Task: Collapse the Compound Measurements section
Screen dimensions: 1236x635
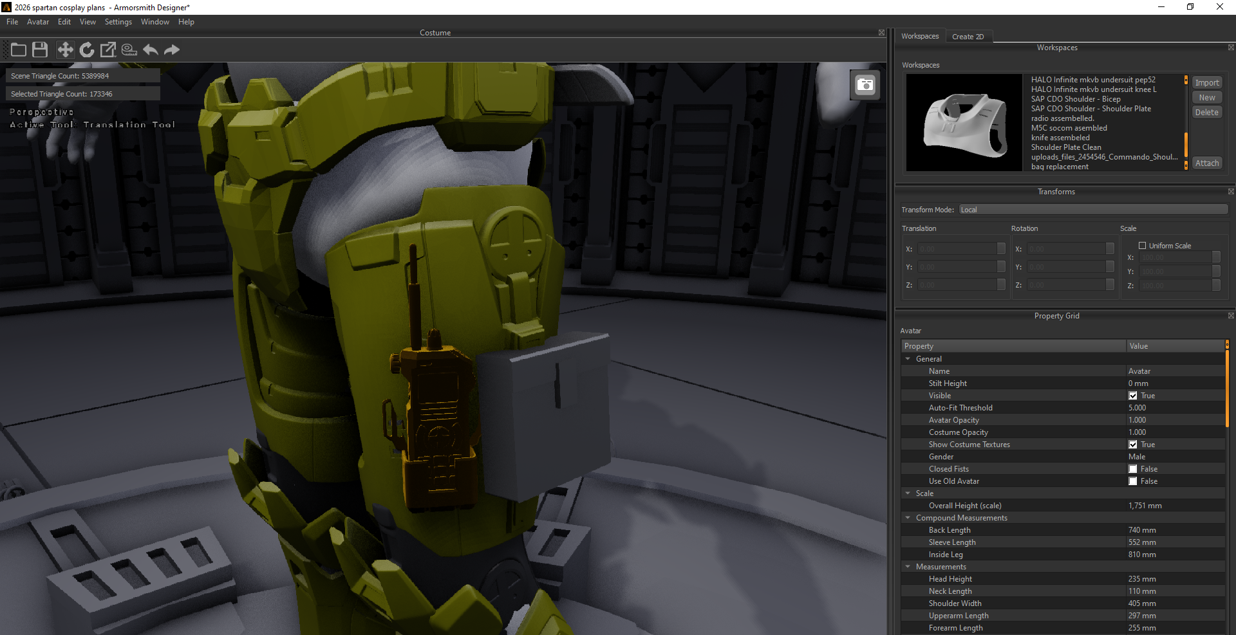Action: point(907,517)
